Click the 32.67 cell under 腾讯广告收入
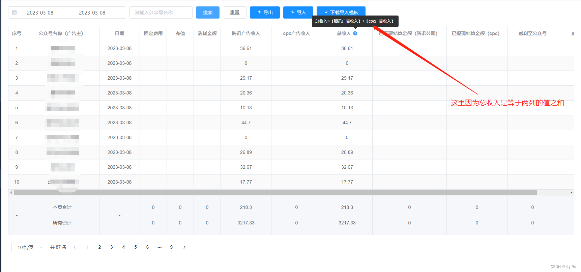Screen dimensions: 581x272 [x=246, y=167]
